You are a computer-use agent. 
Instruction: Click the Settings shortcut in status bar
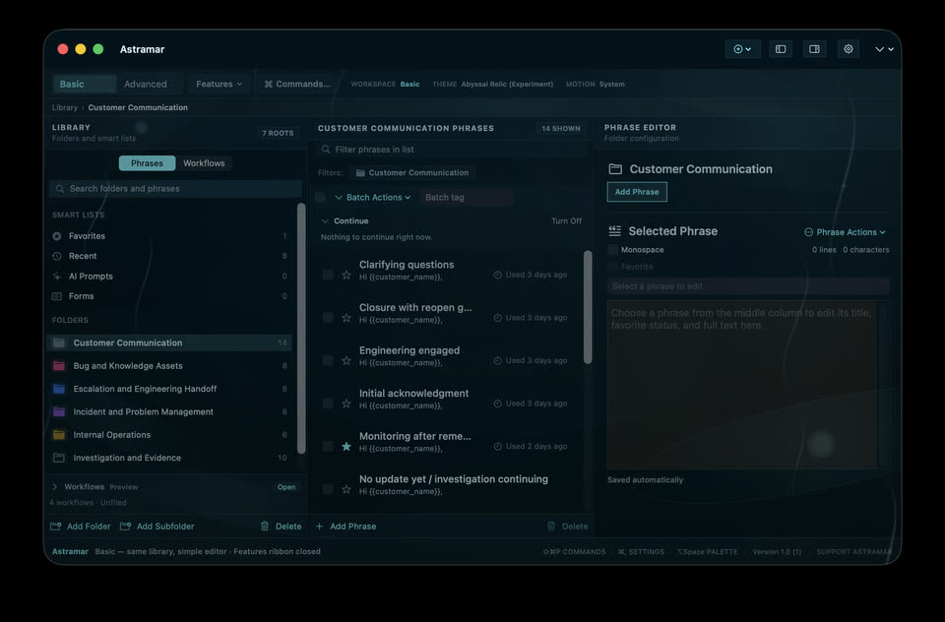[x=641, y=551]
